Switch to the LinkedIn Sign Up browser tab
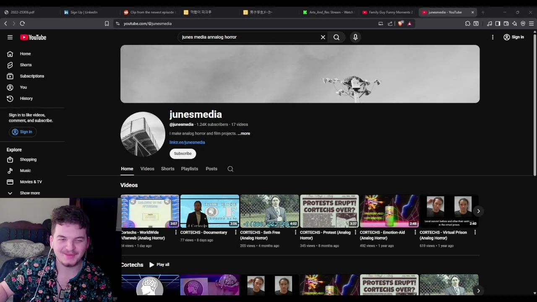537x302 pixels. (x=88, y=12)
